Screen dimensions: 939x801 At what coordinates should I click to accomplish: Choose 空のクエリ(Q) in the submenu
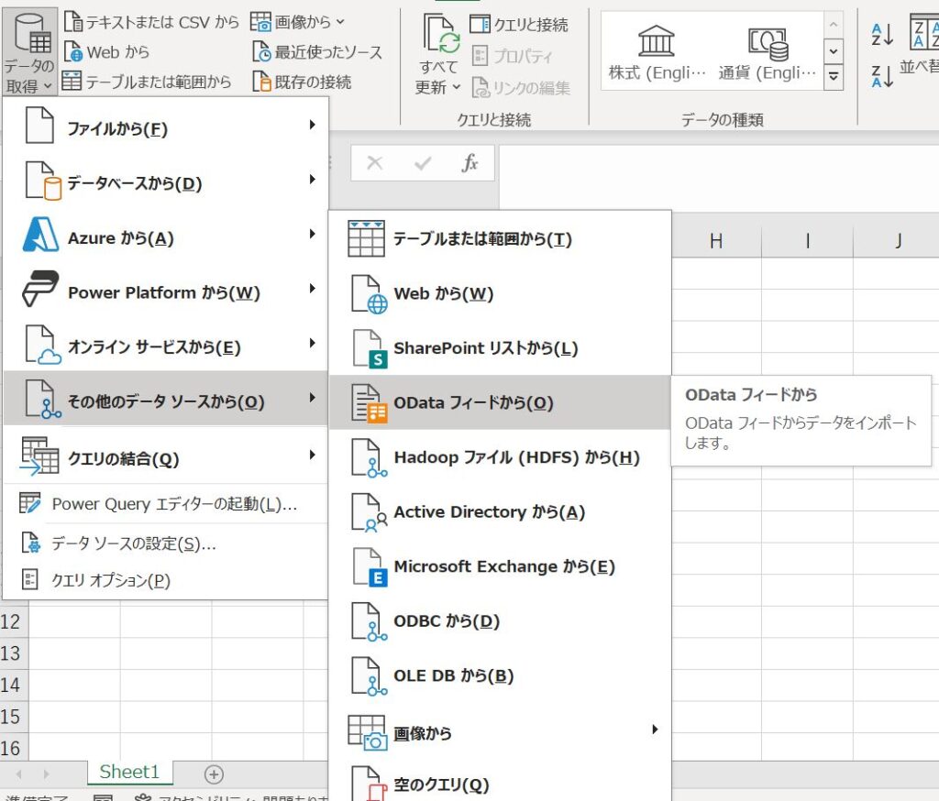[x=500, y=783]
